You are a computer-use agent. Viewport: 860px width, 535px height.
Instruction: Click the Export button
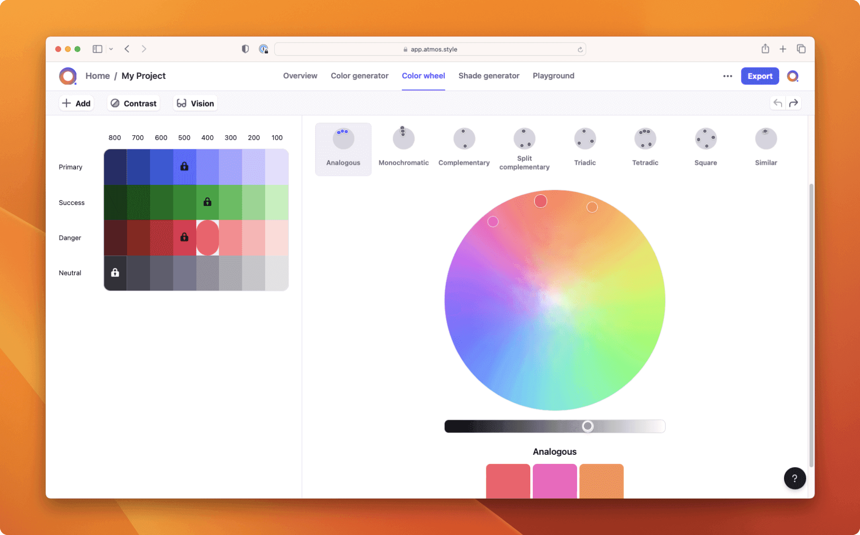tap(760, 76)
